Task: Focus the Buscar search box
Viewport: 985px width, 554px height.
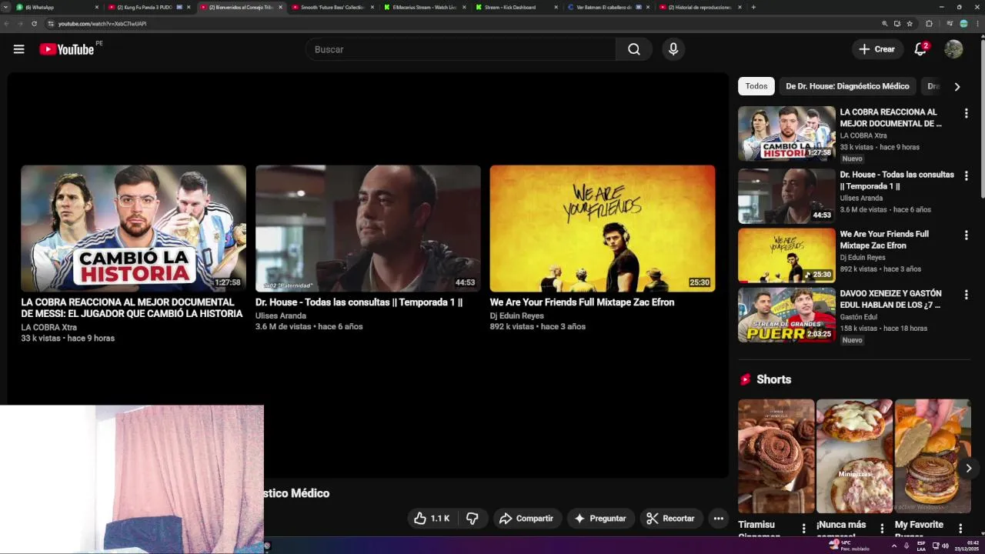Action: 460,49
